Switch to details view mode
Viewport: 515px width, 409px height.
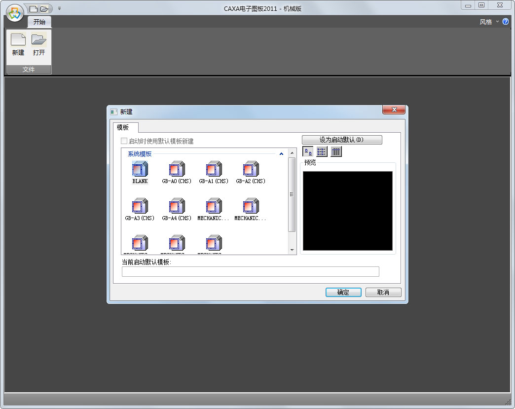click(336, 151)
